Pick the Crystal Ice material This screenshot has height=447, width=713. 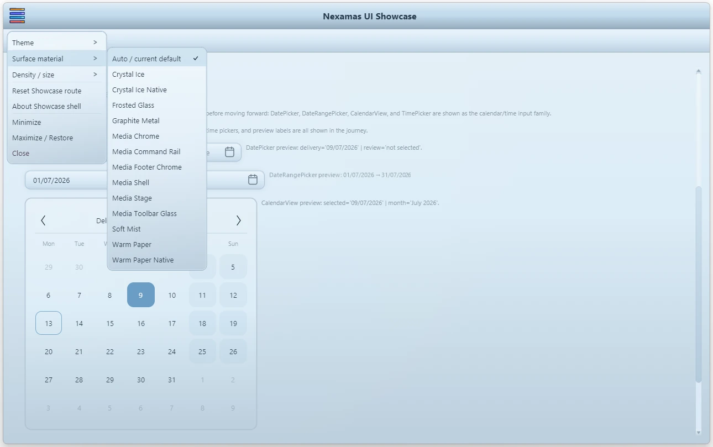(157, 74)
